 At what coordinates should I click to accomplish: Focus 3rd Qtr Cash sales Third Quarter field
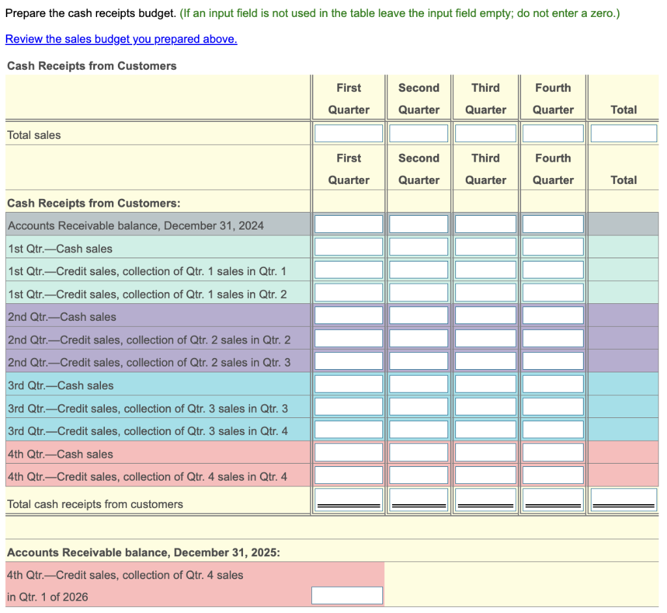pos(485,384)
